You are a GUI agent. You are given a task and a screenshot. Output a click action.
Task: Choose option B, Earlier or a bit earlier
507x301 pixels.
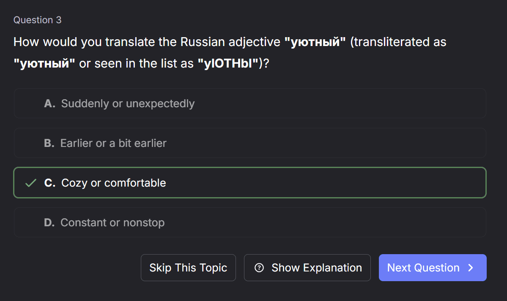point(250,143)
